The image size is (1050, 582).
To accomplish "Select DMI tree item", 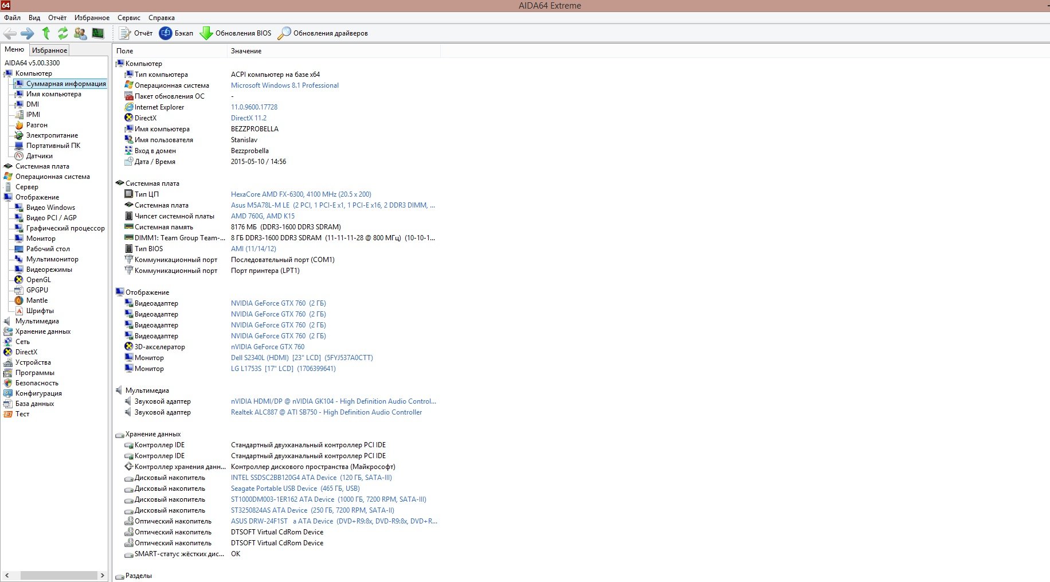I will [x=33, y=104].
